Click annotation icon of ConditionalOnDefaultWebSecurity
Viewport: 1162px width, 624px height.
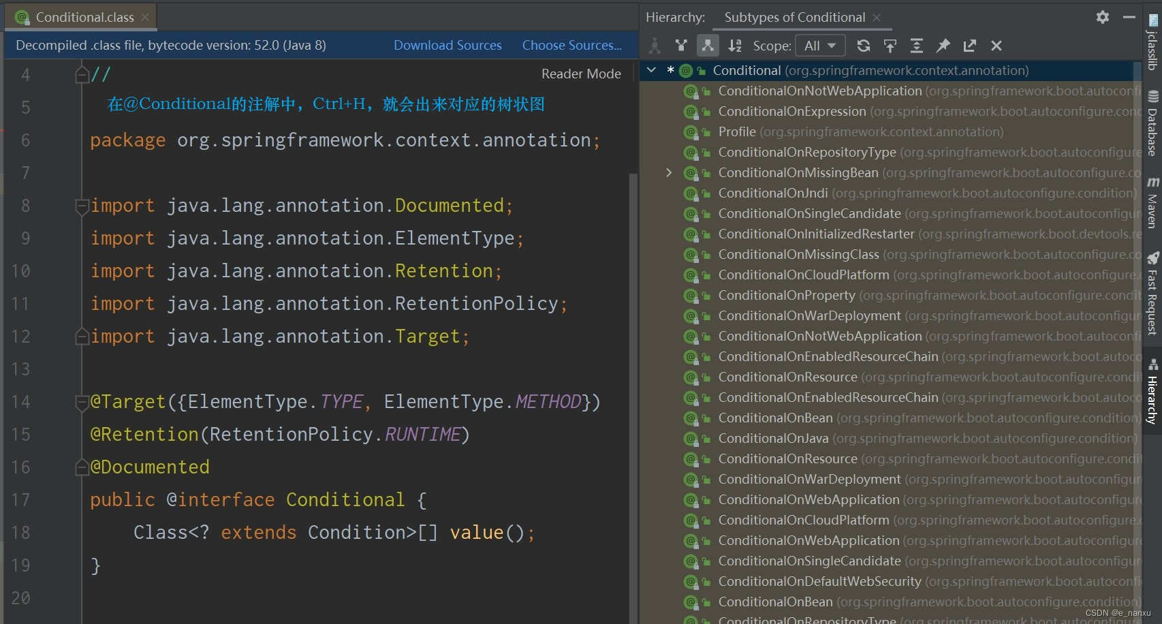(x=690, y=581)
